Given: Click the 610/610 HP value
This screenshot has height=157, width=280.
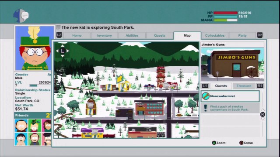Looking at the screenshot, I should [x=245, y=13].
